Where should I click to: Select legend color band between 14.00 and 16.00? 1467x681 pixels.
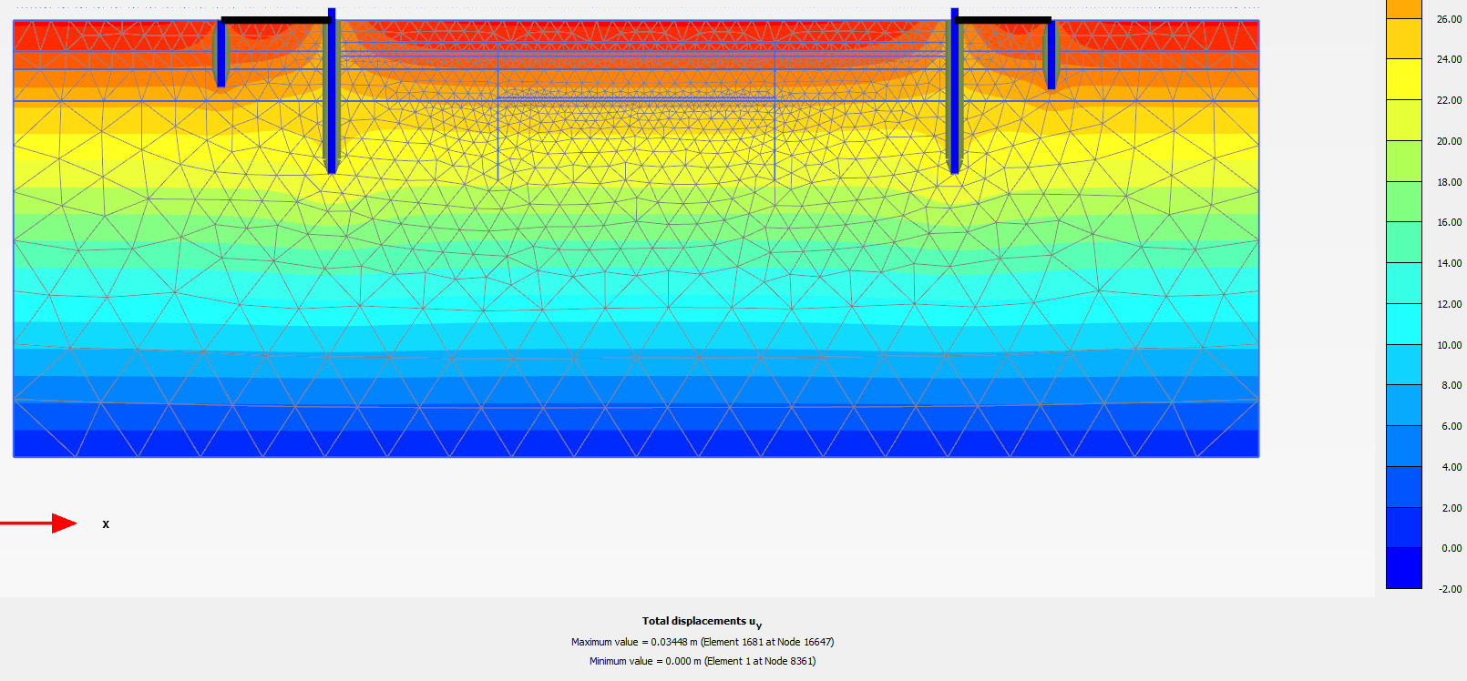click(1403, 242)
